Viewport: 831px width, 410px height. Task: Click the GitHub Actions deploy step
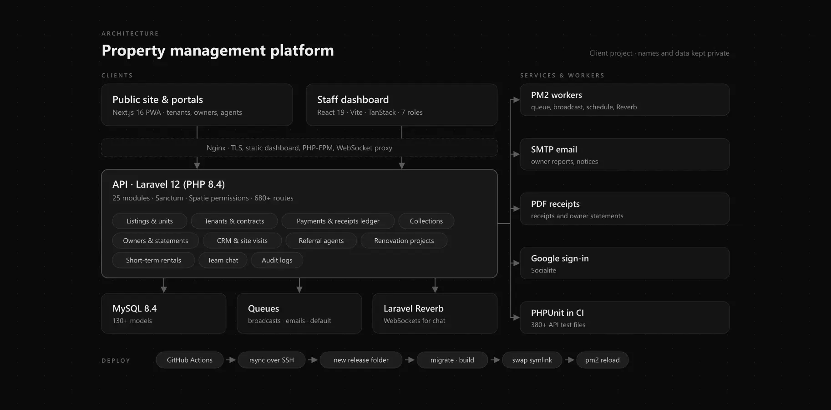(189, 360)
